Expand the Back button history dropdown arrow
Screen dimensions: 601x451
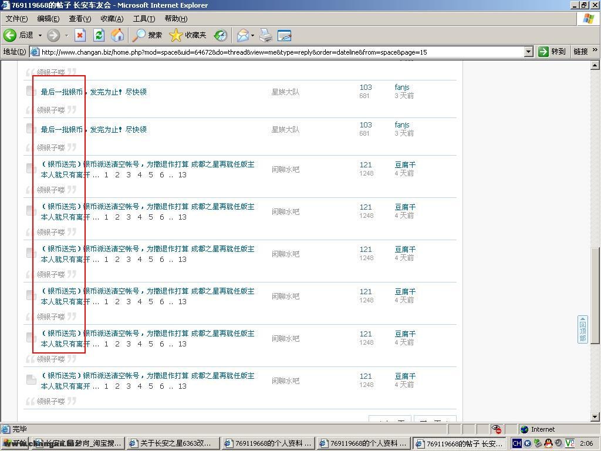pos(40,35)
